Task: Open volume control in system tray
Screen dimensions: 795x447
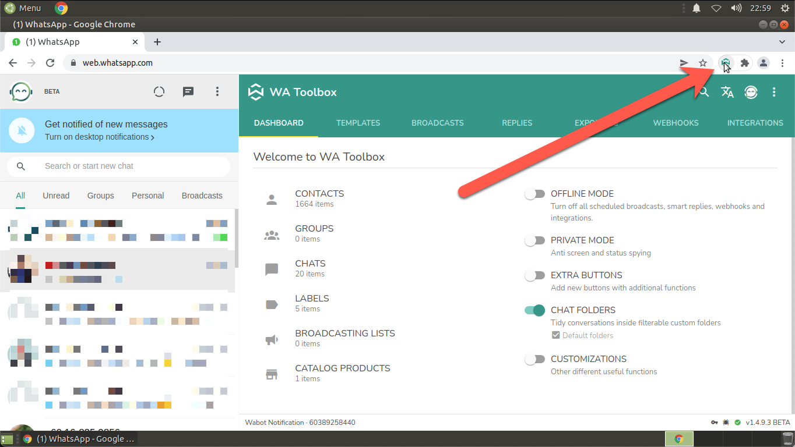Action: [x=736, y=8]
